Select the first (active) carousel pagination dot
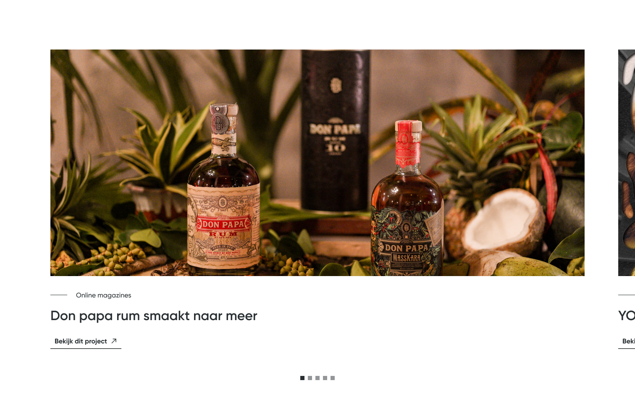 click(x=302, y=378)
